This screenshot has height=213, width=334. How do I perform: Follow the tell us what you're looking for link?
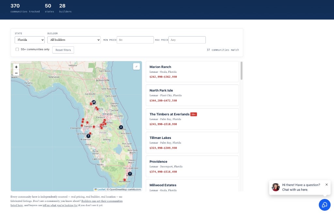pos(60,205)
